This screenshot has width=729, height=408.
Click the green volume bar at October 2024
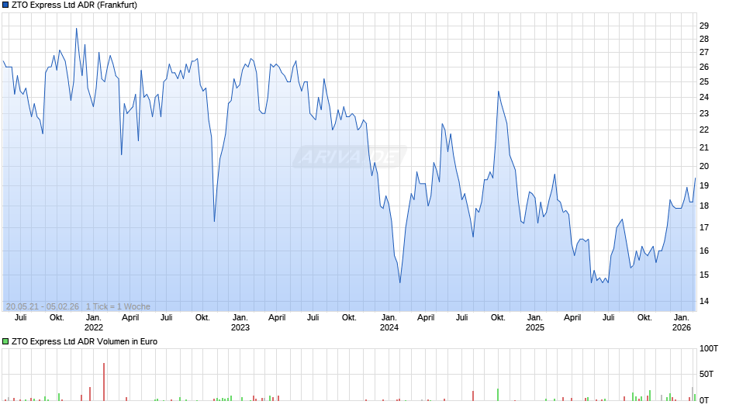pos(498,395)
